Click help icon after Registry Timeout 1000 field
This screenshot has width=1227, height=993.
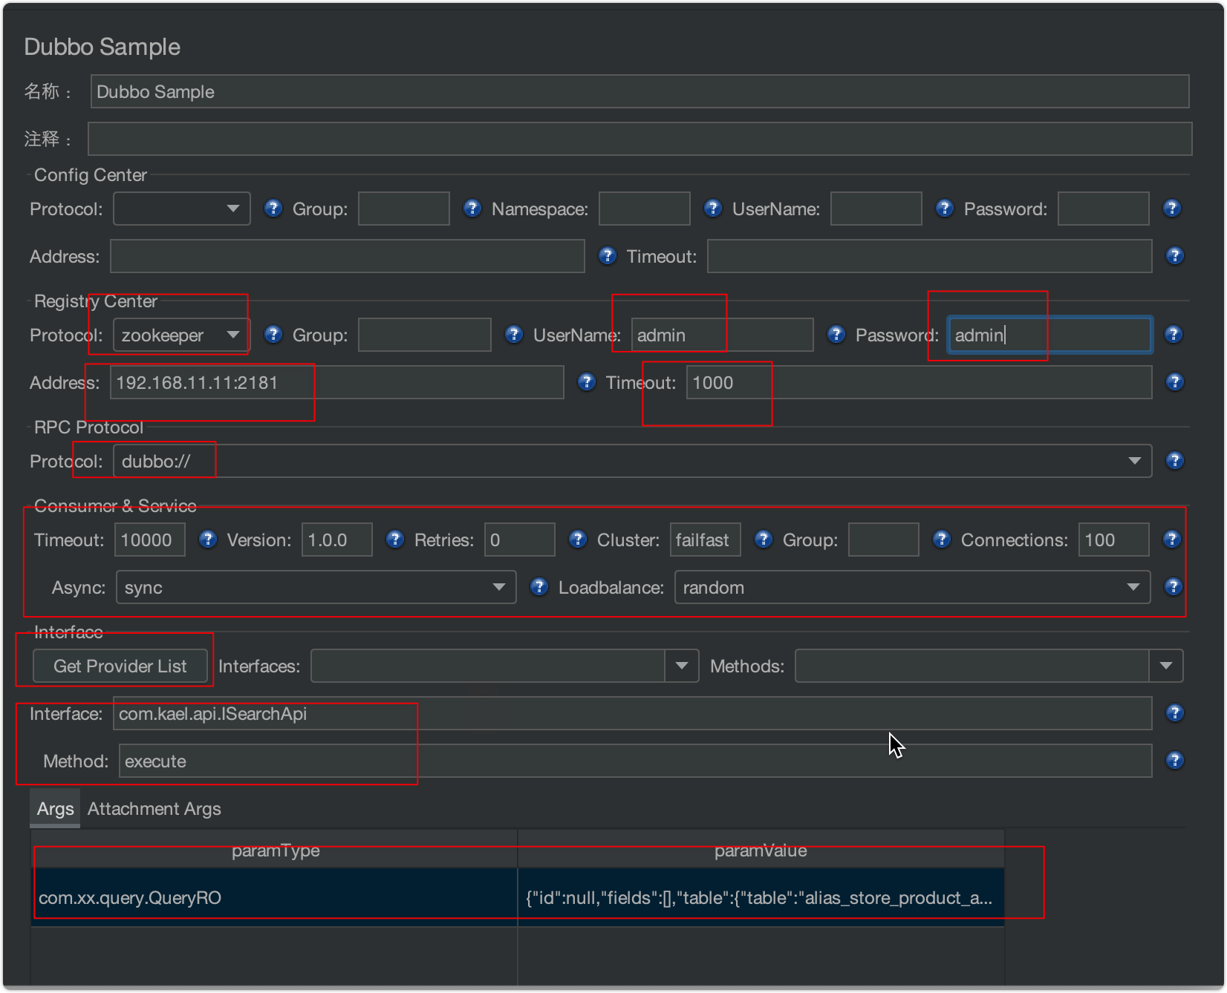[x=1174, y=382]
